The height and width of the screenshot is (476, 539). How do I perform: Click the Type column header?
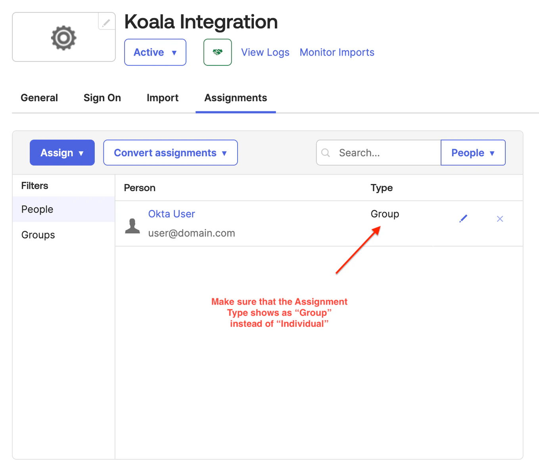(x=382, y=188)
